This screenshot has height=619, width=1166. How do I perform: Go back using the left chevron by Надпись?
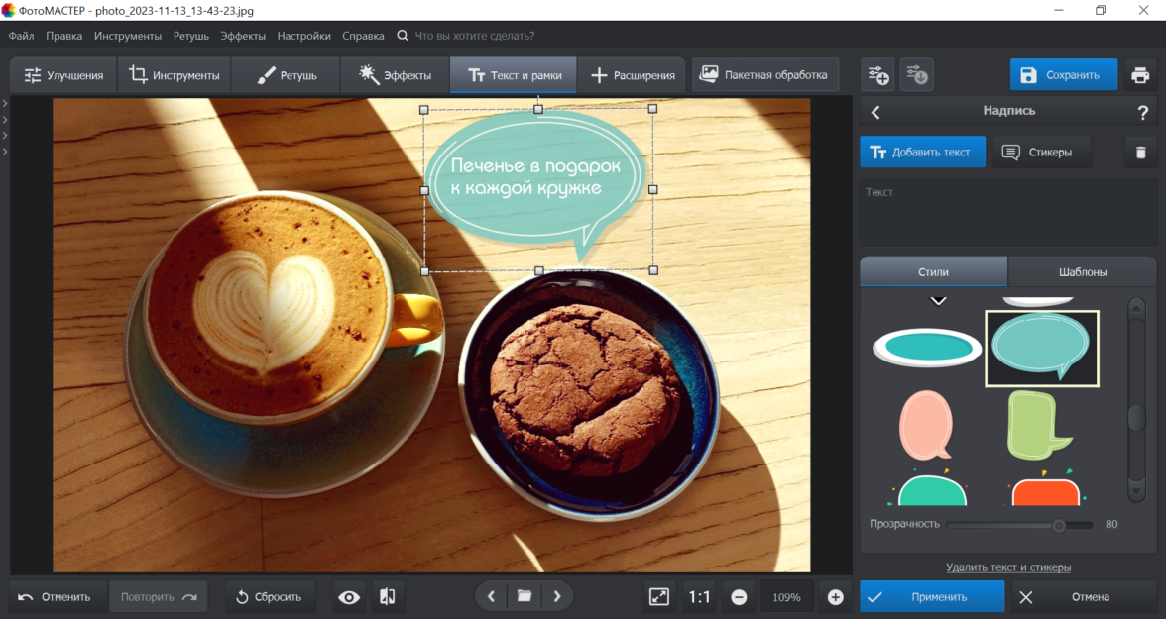[875, 112]
